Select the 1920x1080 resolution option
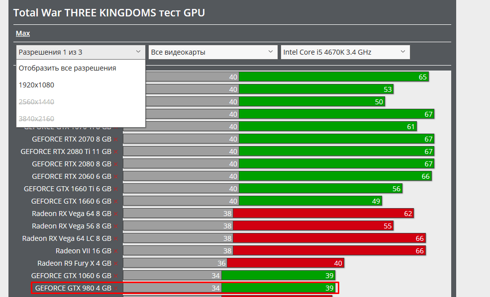The width and height of the screenshot is (490, 297). click(81, 85)
